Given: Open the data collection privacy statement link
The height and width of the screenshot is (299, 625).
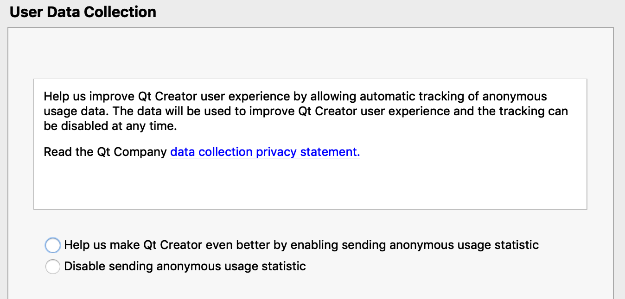Looking at the screenshot, I should click(x=265, y=152).
